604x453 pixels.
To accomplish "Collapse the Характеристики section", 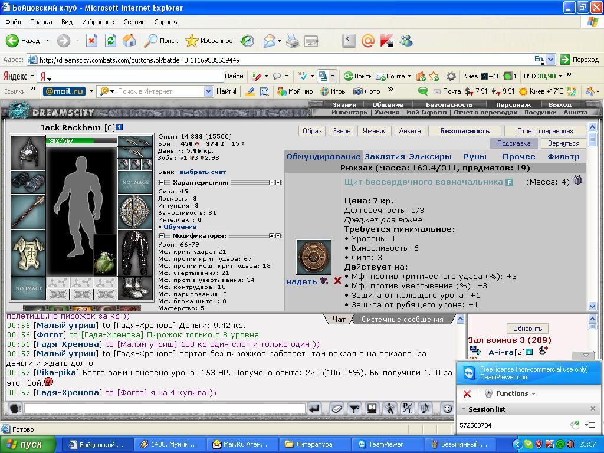I will coord(162,183).
